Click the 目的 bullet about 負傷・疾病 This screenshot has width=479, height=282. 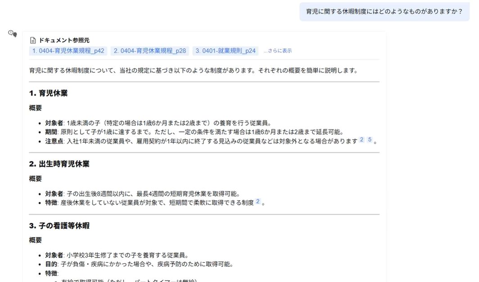point(139,264)
